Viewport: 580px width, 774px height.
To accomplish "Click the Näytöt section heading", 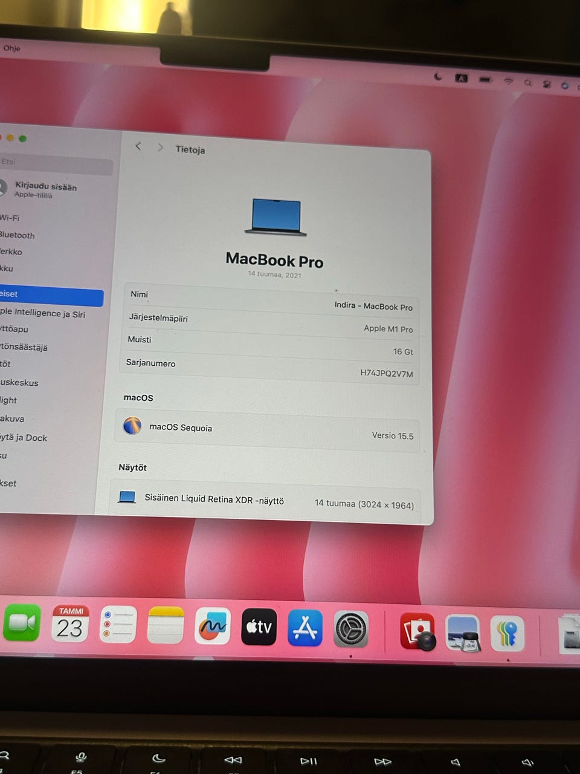I will coord(133,467).
